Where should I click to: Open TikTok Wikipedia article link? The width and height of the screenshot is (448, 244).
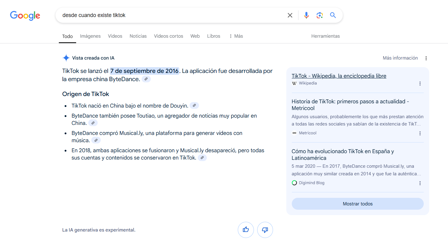click(x=339, y=76)
